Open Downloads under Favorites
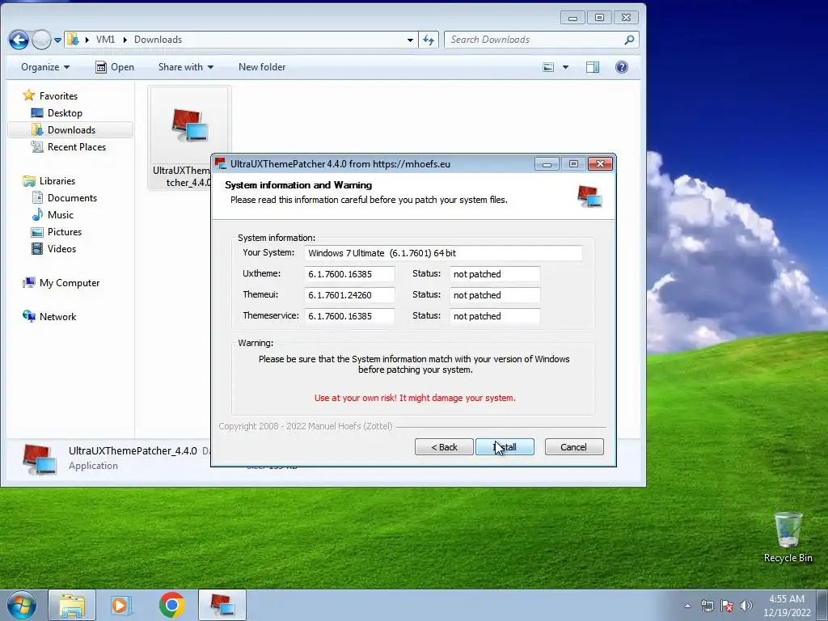This screenshot has width=828, height=621. [71, 130]
